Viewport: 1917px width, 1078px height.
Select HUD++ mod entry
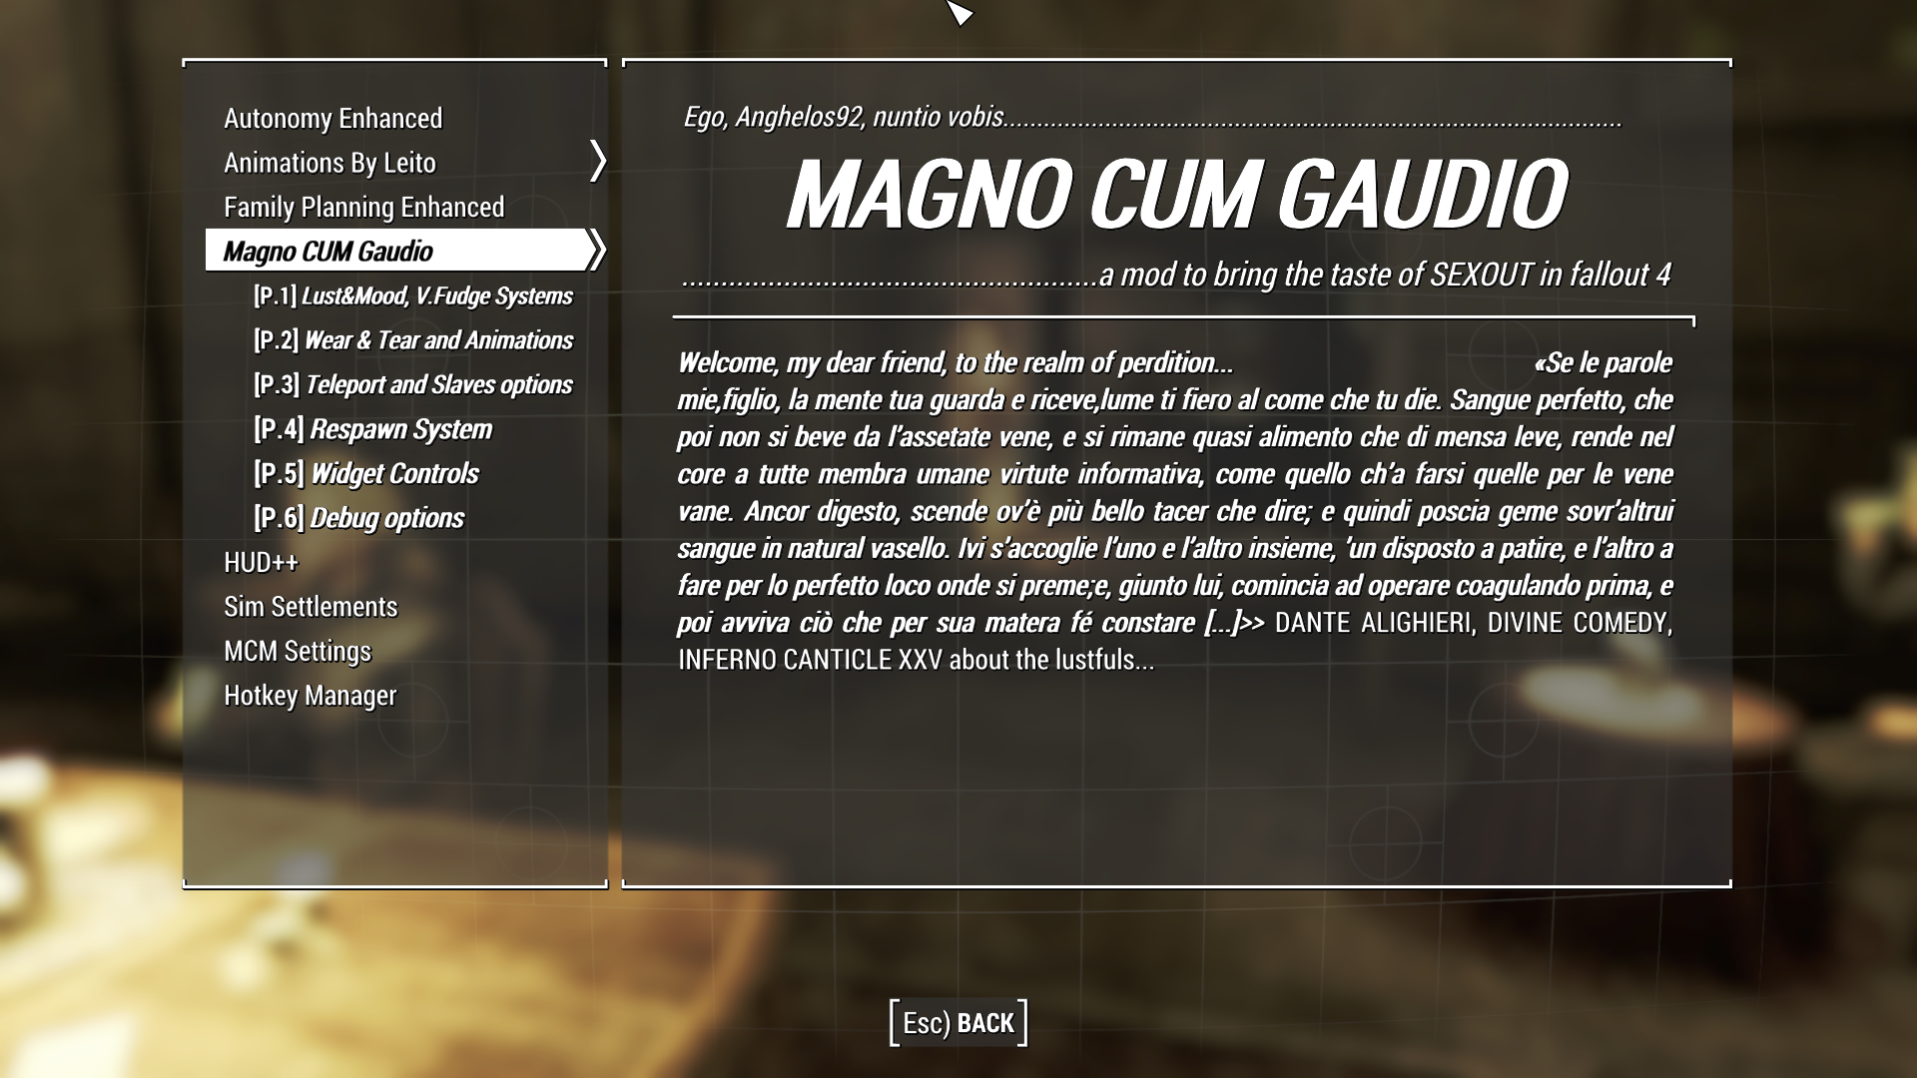click(x=261, y=562)
